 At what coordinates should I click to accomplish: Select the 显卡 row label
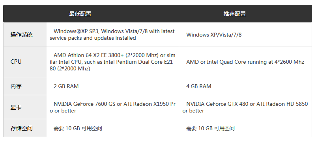coord(16,107)
